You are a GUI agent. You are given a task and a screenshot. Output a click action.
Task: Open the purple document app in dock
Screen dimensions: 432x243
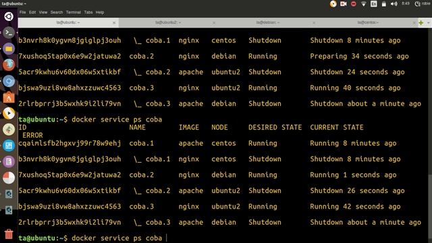click(9, 162)
